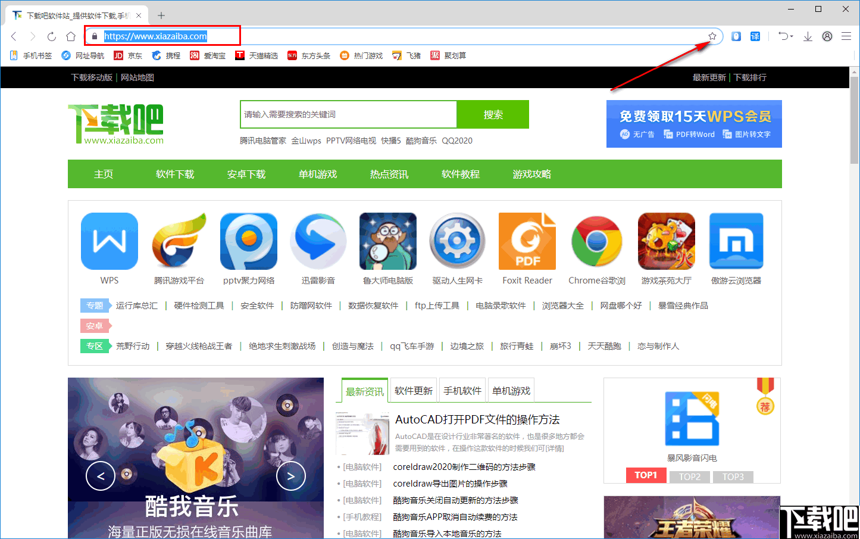Open 聚划算 bookmark
Viewport: 860px width, 539px height.
[x=448, y=55]
